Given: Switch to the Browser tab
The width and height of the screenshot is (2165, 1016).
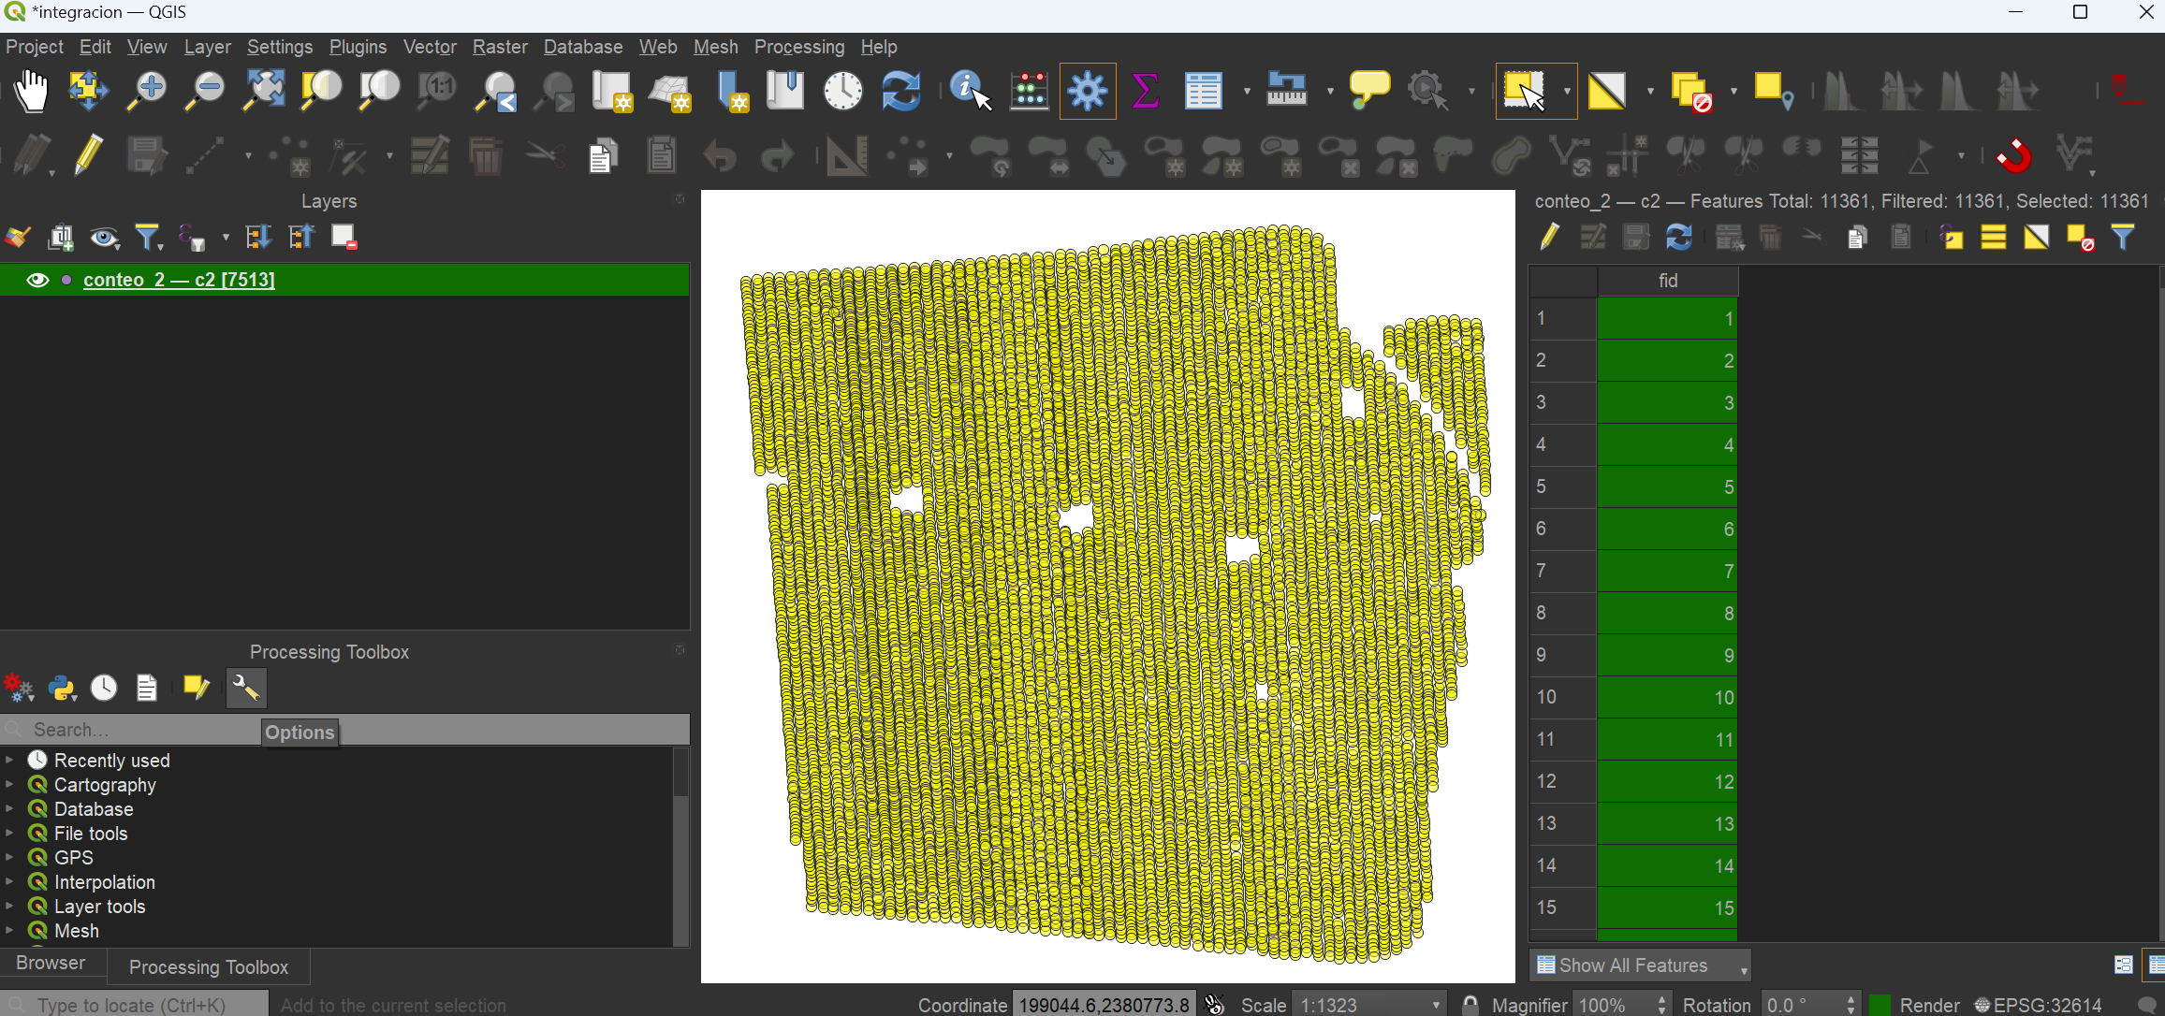Looking at the screenshot, I should pos(51,963).
